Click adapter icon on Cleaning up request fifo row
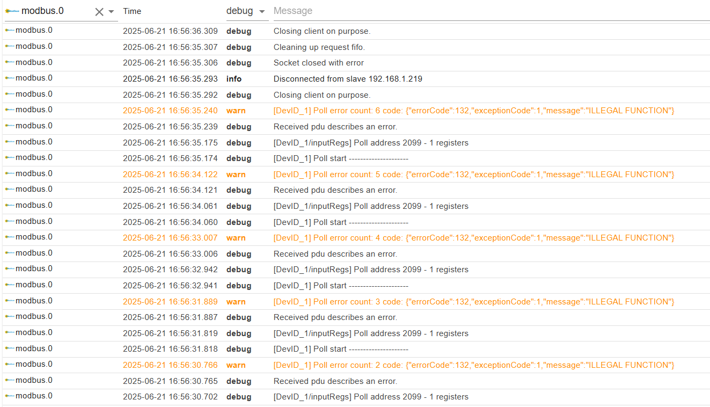Screen dimensions: 710x407 (10, 47)
